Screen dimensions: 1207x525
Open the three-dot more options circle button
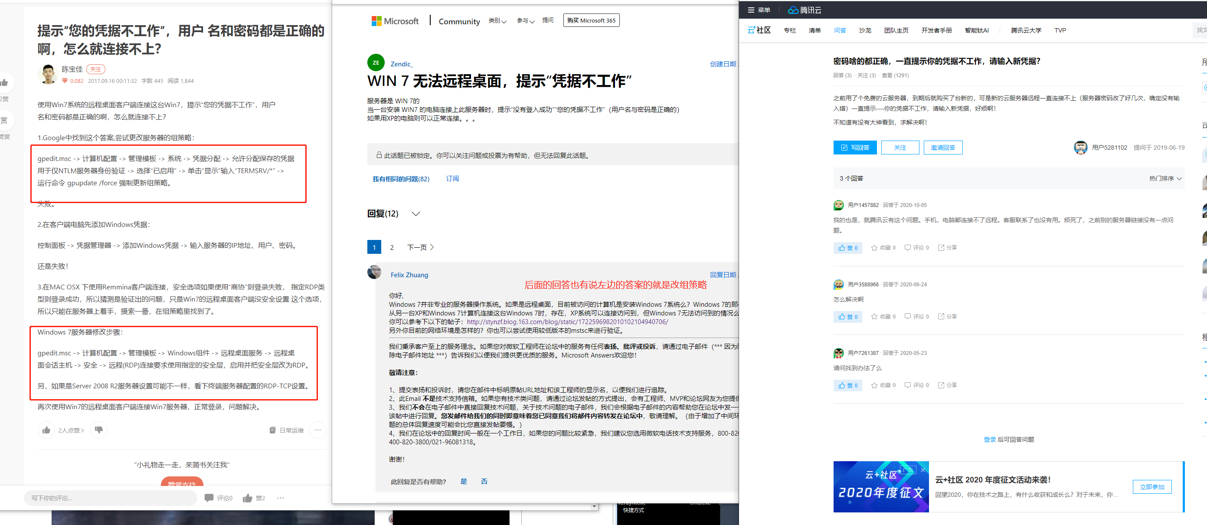pos(317,430)
